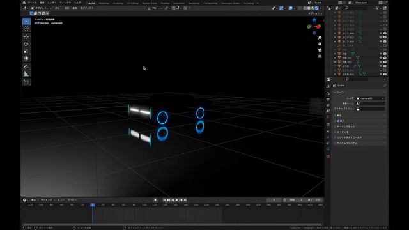Viewport: 409px width, 230px height.
Task: Open the World properties tab icon
Action: 328,117
